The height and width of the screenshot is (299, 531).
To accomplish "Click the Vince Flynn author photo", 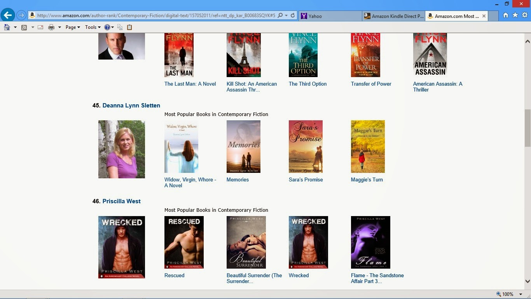I will pyautogui.click(x=122, y=46).
